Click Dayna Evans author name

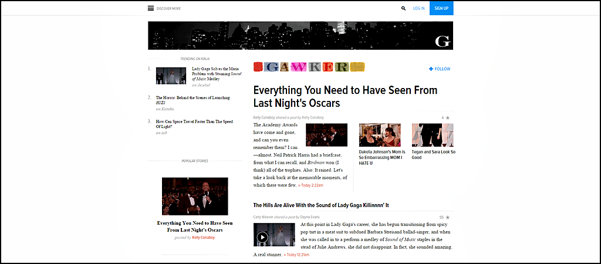(310, 217)
